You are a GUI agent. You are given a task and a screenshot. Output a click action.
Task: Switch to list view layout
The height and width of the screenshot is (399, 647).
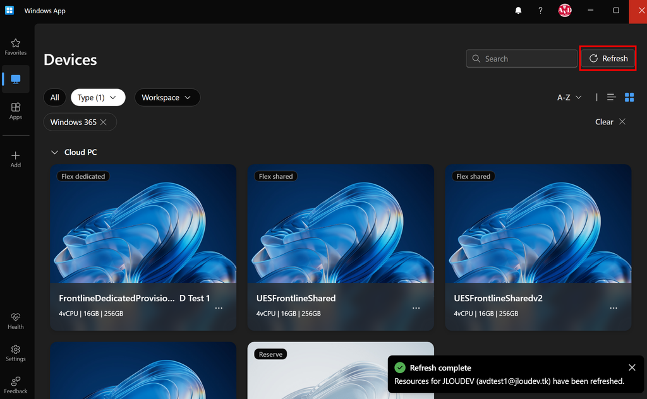[x=612, y=97]
